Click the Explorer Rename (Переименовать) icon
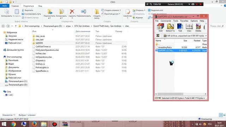The image size is (226, 127). [84, 12]
